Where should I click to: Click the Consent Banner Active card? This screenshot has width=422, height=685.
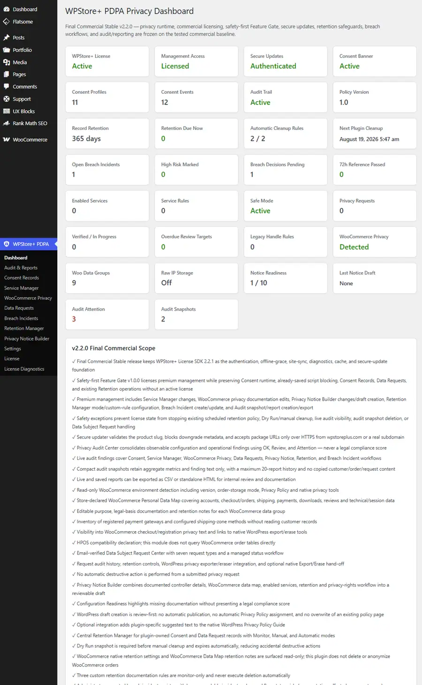(375, 61)
